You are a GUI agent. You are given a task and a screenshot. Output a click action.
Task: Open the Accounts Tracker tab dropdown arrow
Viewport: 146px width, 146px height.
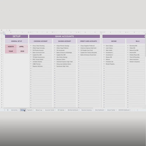tap(55, 110)
